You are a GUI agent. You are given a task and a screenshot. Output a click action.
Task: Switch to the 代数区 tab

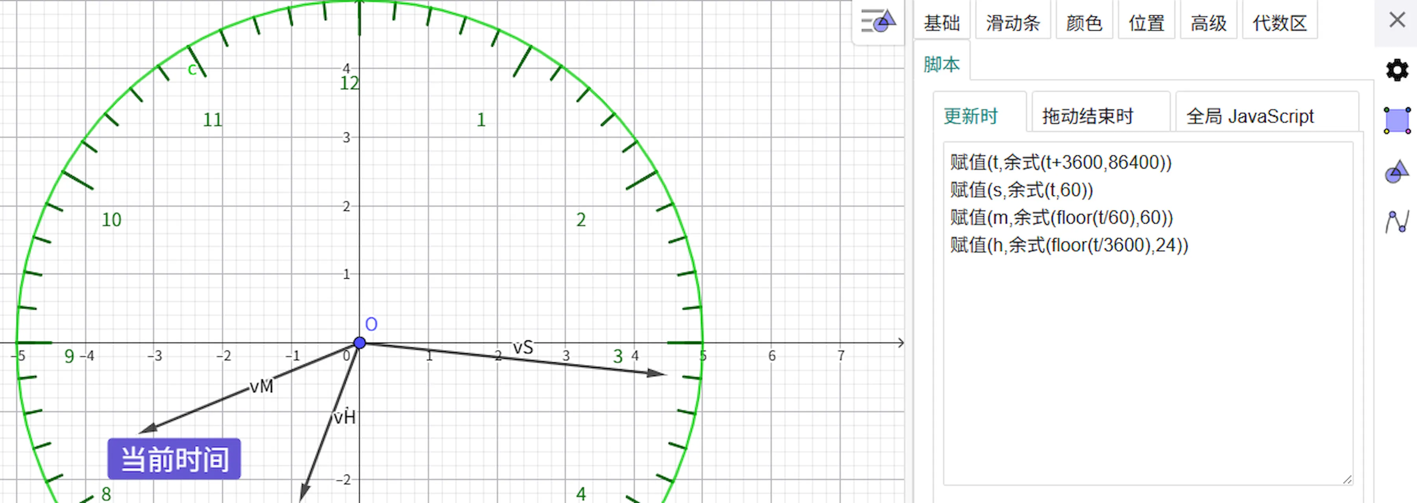pyautogui.click(x=1280, y=23)
